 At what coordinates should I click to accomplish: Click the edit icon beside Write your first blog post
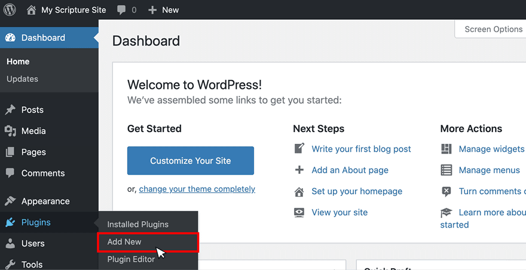[299, 148]
